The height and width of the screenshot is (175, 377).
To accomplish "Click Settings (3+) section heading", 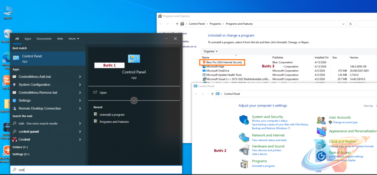I will 21,154.
